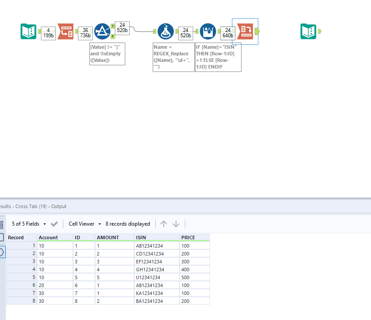Click the 4 records 199b connection label

(48, 33)
